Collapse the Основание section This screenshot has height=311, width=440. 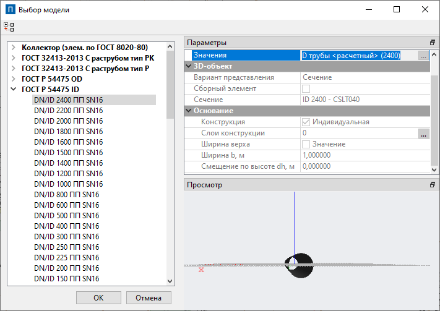pos(189,111)
